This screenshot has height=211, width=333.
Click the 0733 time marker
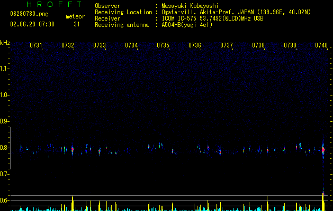(100, 45)
